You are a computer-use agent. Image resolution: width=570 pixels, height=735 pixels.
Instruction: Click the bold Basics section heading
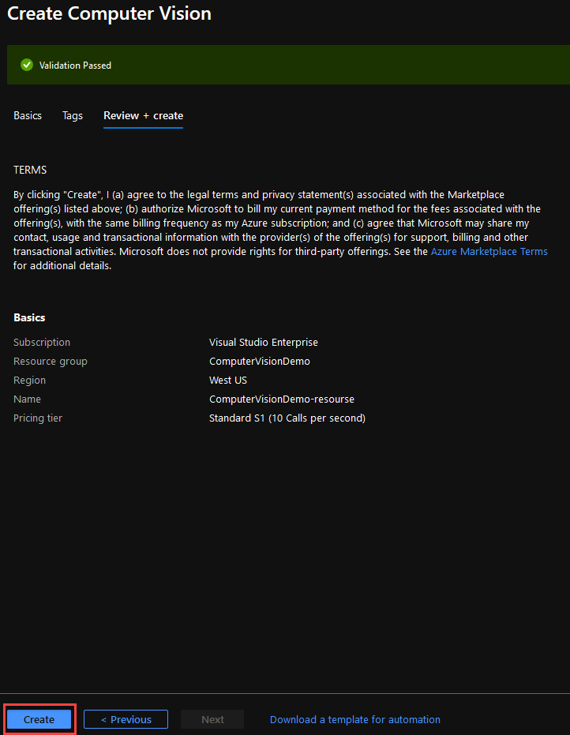tap(29, 317)
